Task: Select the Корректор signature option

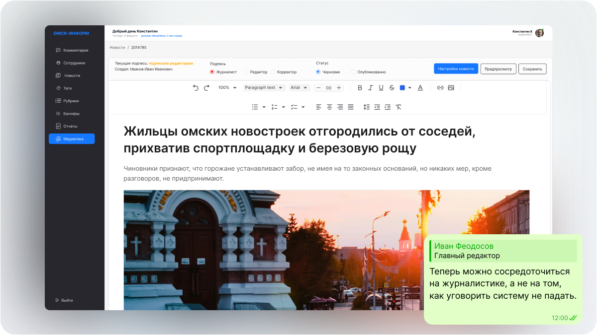Action: point(280,71)
